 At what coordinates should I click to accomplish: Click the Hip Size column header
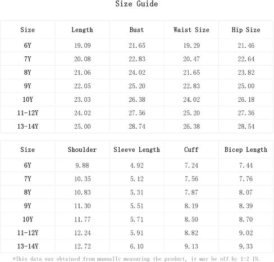point(246,30)
